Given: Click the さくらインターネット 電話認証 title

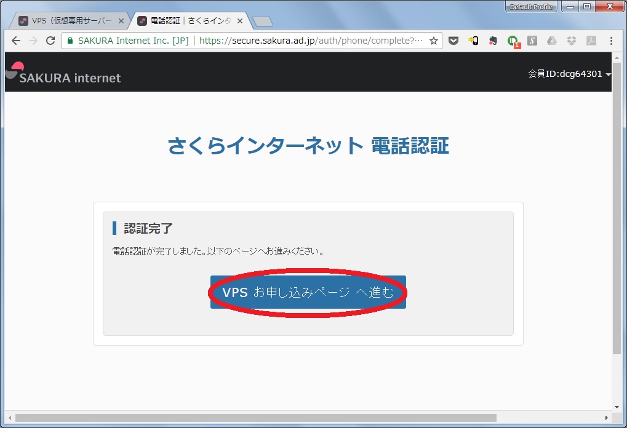Looking at the screenshot, I should (x=308, y=146).
